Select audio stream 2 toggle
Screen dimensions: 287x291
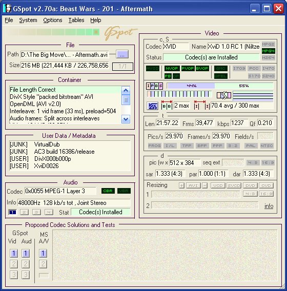pyautogui.click(x=24, y=212)
